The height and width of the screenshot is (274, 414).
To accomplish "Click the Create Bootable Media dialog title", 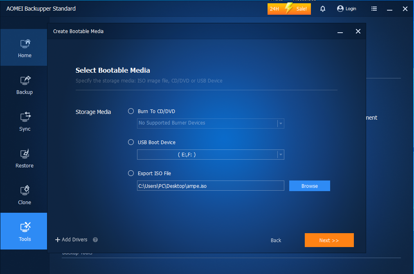I will pyautogui.click(x=79, y=31).
